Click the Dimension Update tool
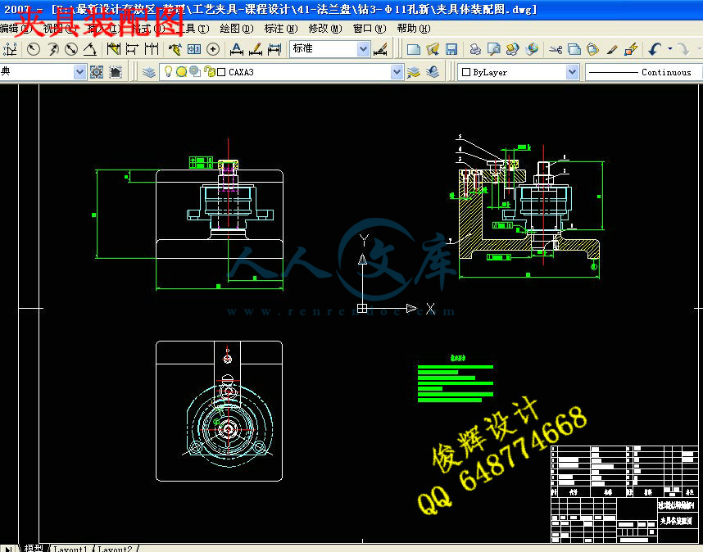The image size is (703, 552). click(274, 49)
